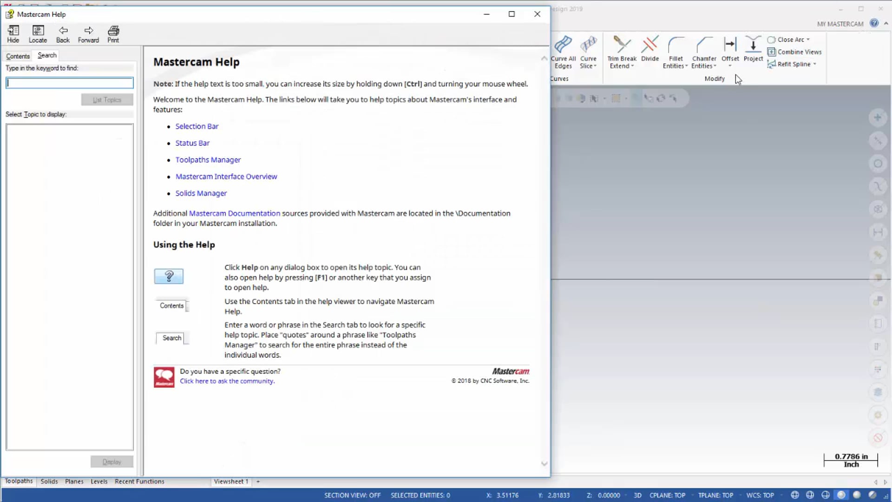Follow the Mastercam Documentation link
Screen dimensions: 892x502
(235, 213)
